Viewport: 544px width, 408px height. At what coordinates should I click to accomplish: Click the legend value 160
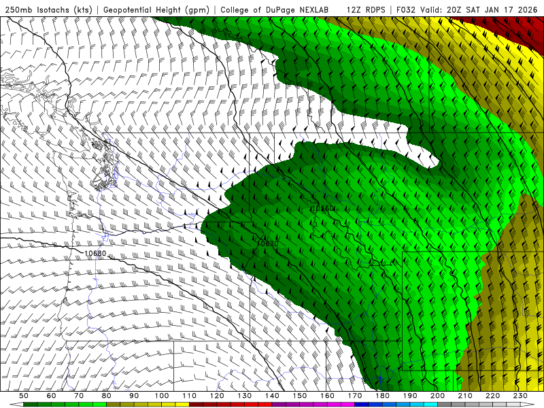(x=327, y=396)
